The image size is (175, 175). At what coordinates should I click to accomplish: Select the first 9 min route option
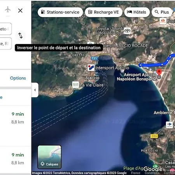16,118
